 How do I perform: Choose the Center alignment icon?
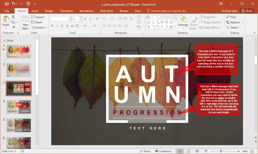pyautogui.click(x=109, y=26)
